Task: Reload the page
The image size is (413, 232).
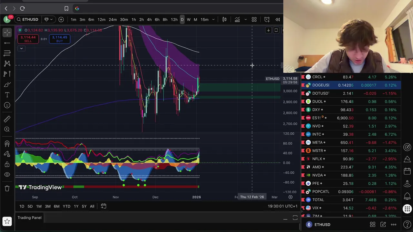Action: (22, 8)
